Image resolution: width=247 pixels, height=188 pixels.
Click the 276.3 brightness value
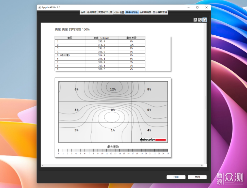tap(102, 45)
